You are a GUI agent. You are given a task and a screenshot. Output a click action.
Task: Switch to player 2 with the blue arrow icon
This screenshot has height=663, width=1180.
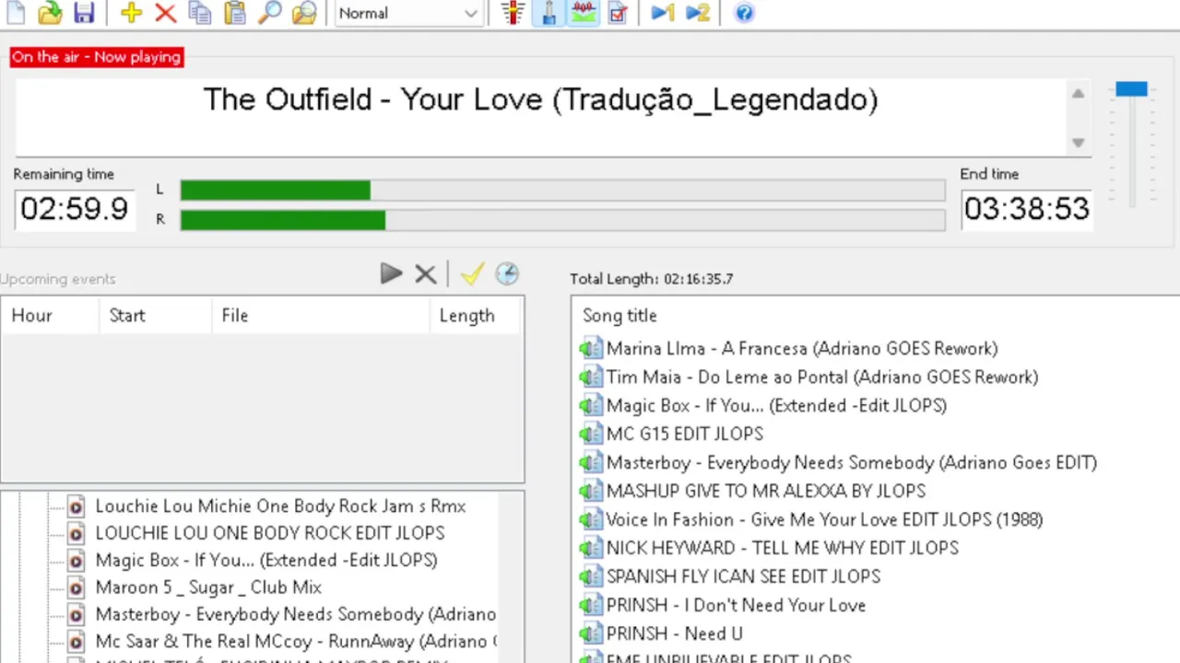pyautogui.click(x=698, y=13)
